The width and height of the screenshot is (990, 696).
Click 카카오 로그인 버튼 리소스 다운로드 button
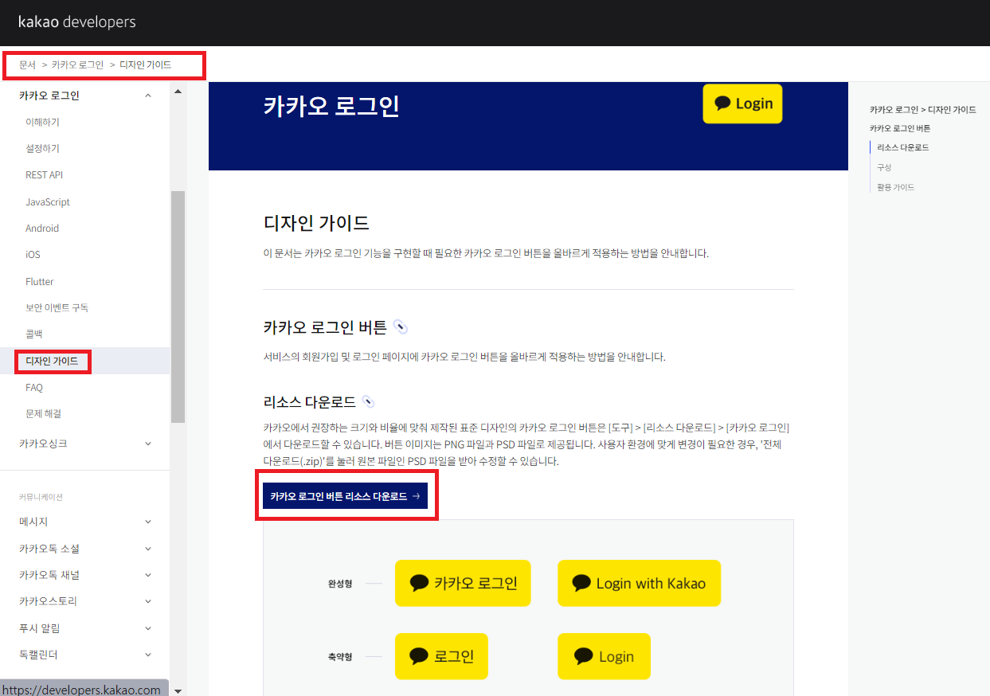345,496
